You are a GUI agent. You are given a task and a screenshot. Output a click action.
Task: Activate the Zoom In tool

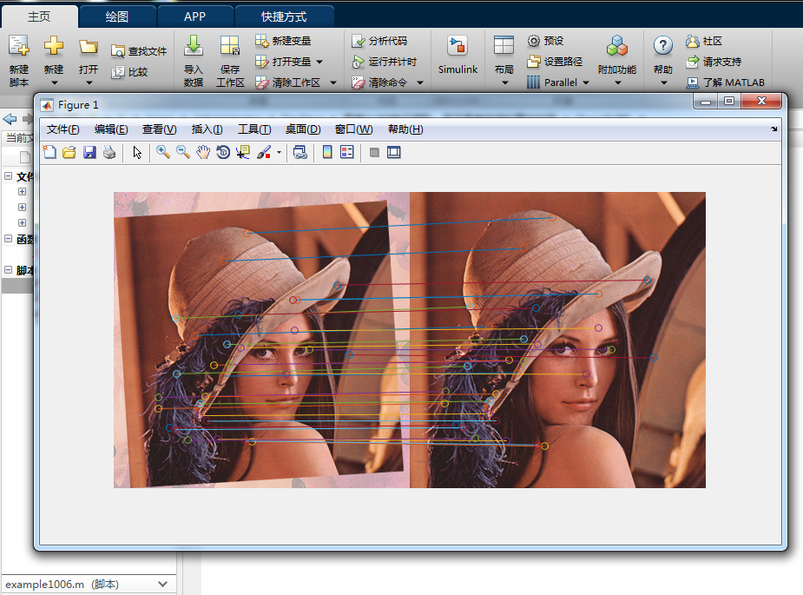point(163,152)
